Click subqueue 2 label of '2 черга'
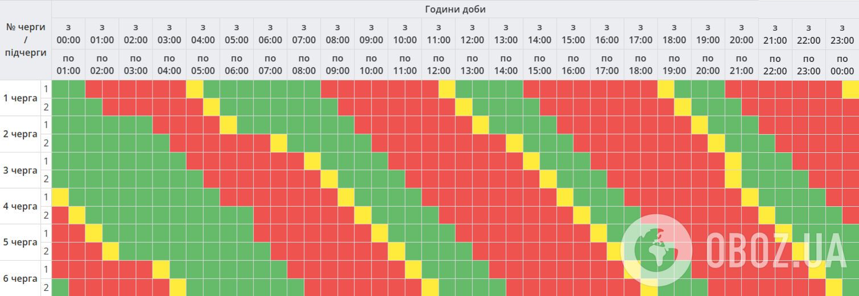This screenshot has height=296, width=859. (x=46, y=143)
